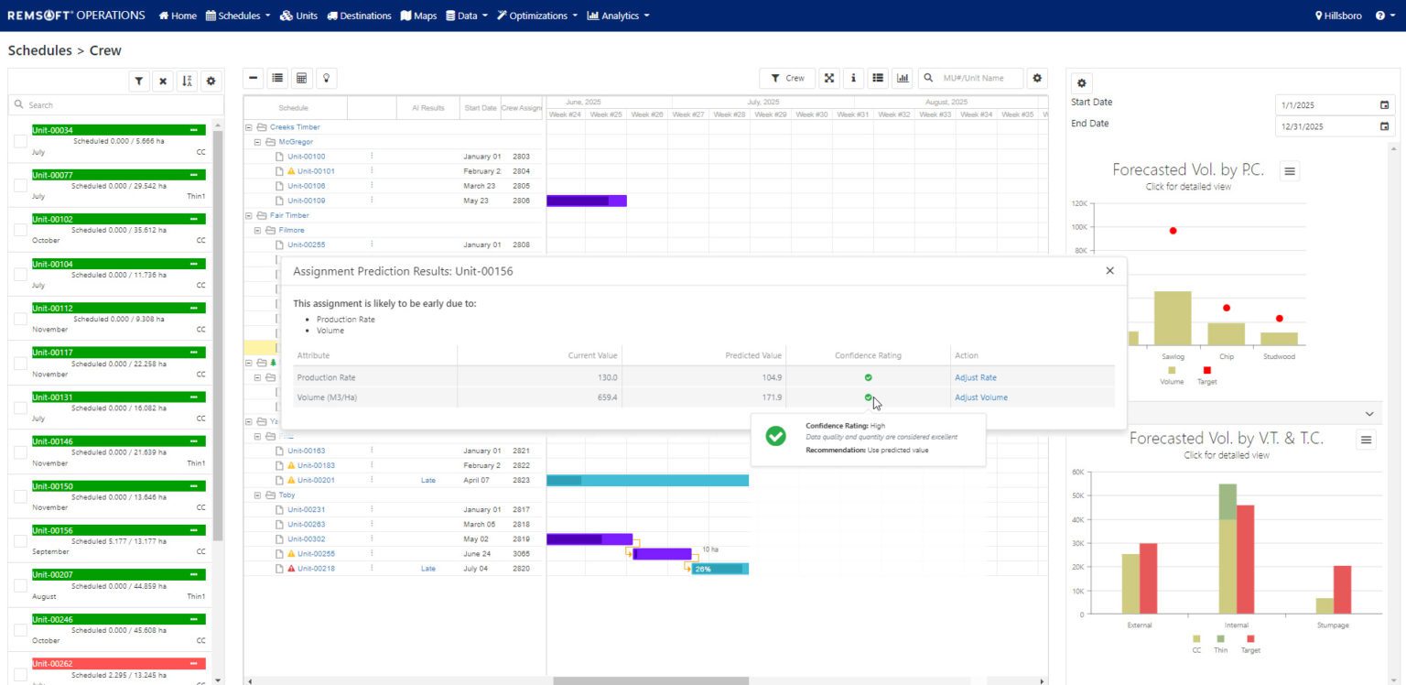This screenshot has height=685, width=1406.
Task: Collapse the Creeks Timber tree node
Action: point(249,126)
